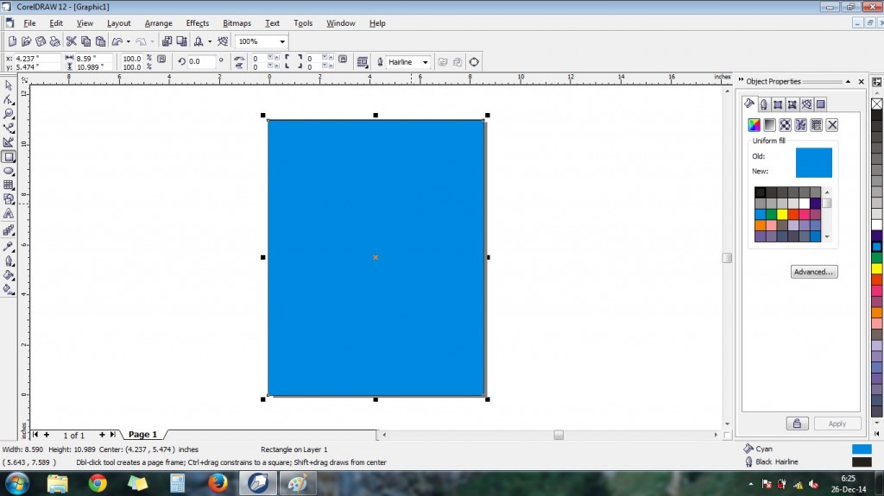Select the Interactive Blend tool

click(x=9, y=230)
